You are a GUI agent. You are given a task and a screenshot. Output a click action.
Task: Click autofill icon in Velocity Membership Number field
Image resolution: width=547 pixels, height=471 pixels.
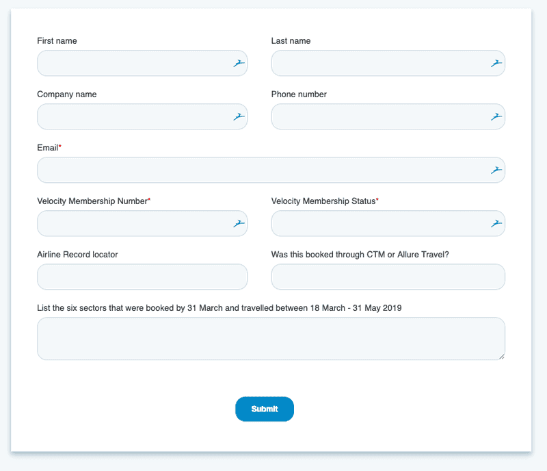[239, 224]
